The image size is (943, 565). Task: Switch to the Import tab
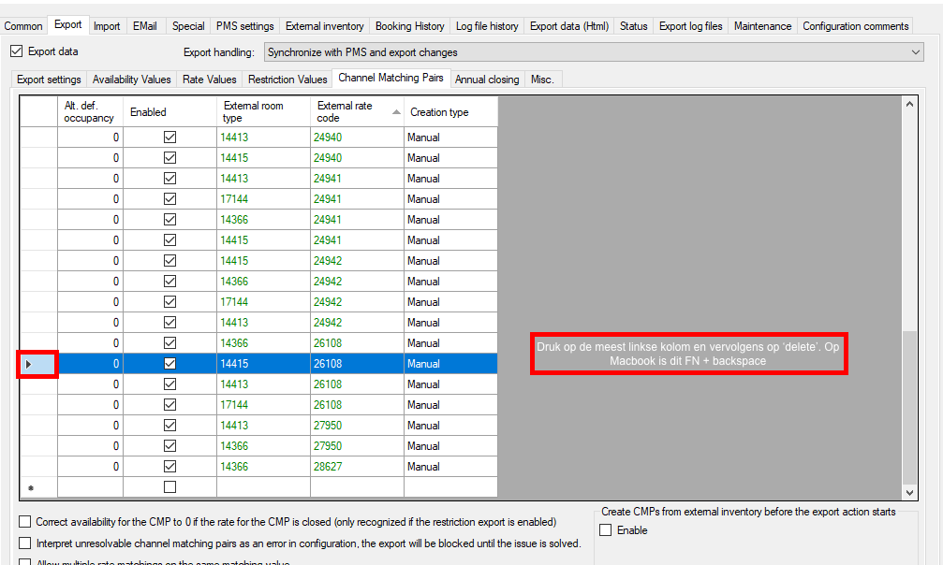click(x=107, y=26)
